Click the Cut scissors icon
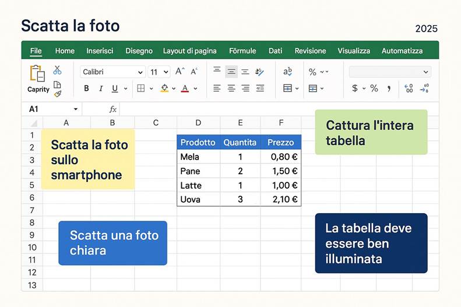Image resolution: width=461 pixels, height=307 pixels. 57,70
